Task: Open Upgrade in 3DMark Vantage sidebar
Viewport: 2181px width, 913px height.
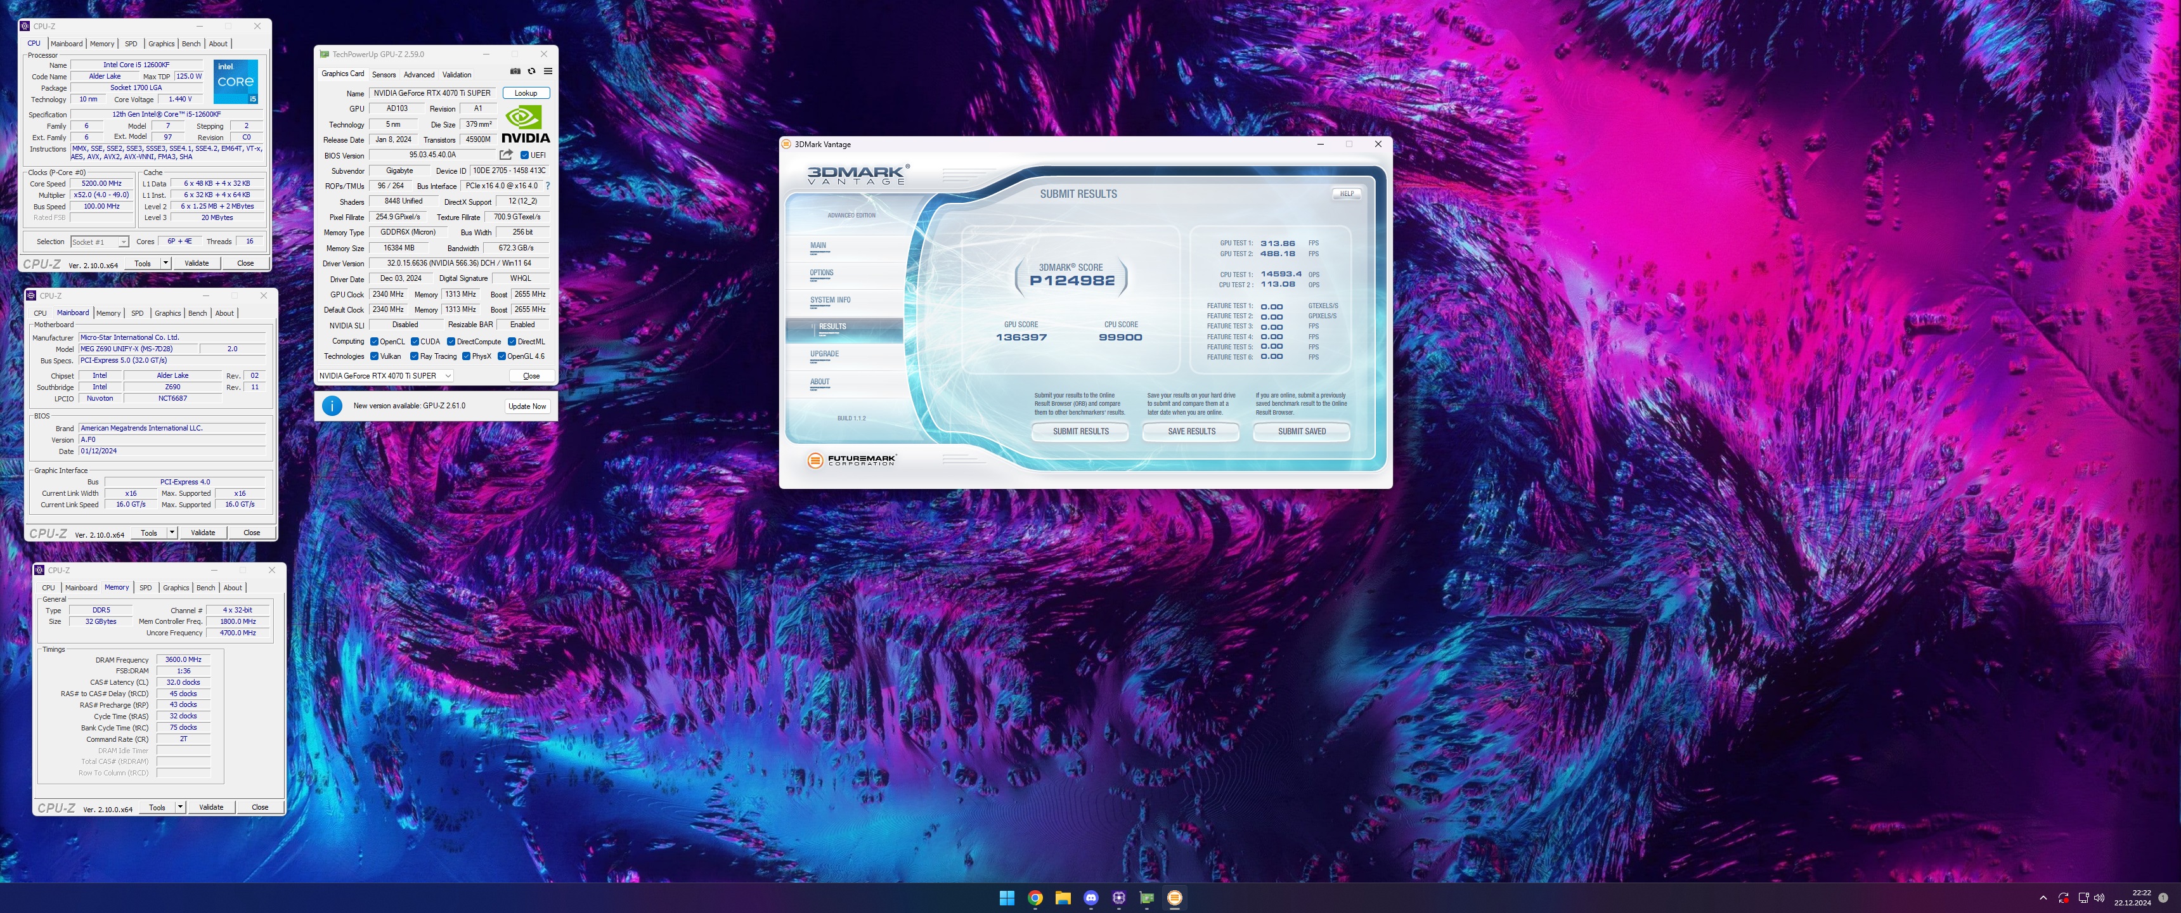Action: pyautogui.click(x=824, y=354)
